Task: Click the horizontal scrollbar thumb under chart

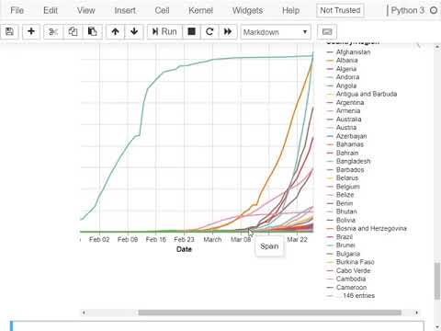Action: [269, 313]
